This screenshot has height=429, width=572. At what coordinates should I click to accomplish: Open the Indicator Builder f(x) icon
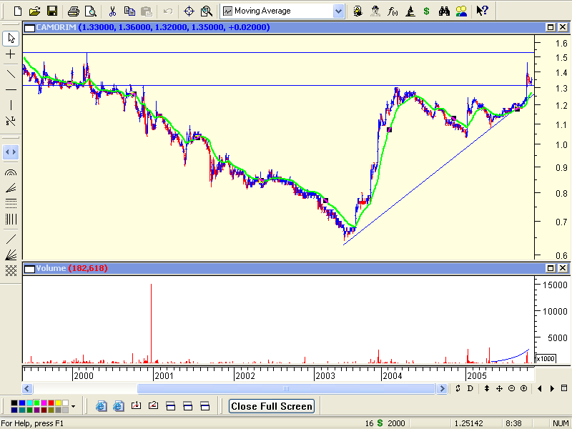coord(392,11)
